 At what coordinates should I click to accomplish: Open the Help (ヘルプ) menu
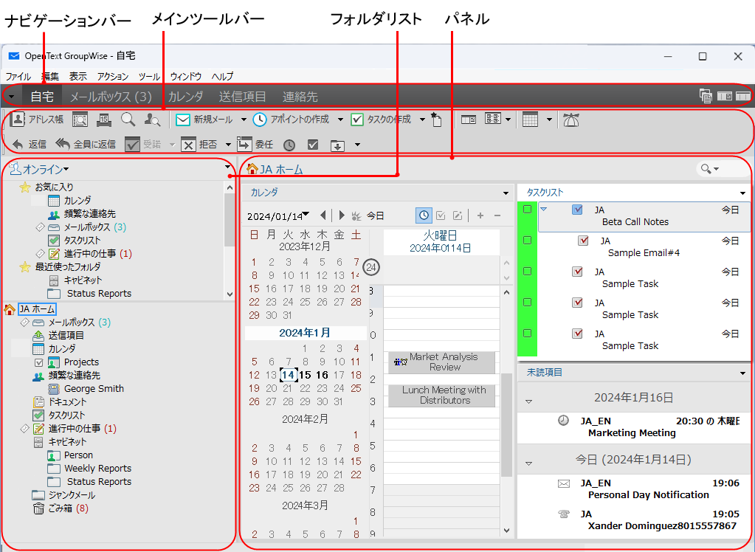[x=222, y=76]
